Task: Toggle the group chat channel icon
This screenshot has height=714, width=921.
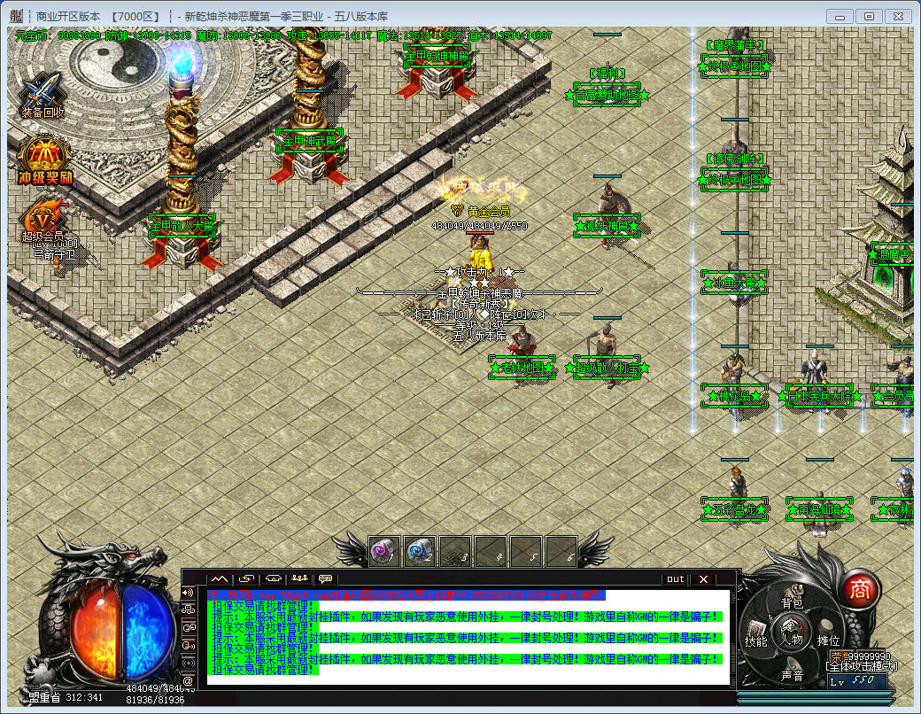Action: [x=188, y=610]
